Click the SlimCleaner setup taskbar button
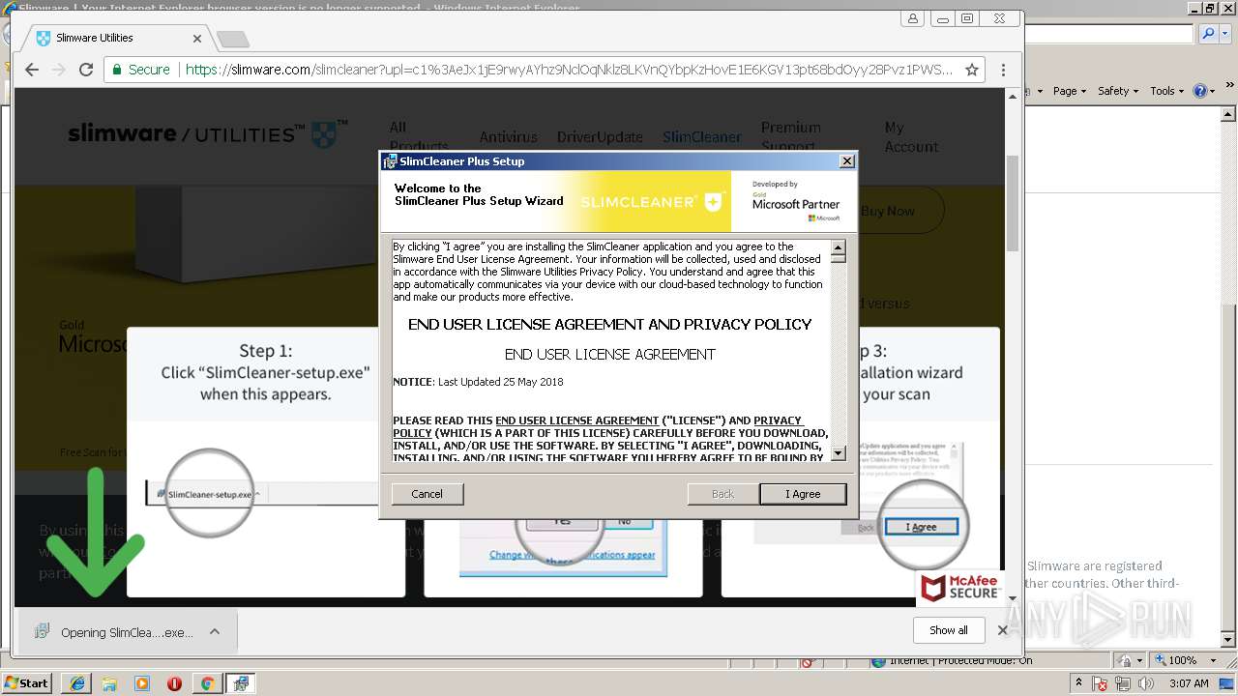The height and width of the screenshot is (696, 1238). pos(240,683)
